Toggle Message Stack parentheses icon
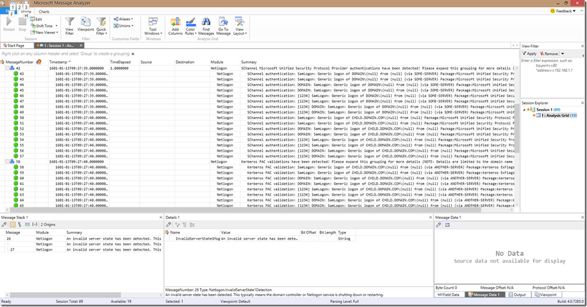This screenshot has height=307, width=587. pos(35,224)
